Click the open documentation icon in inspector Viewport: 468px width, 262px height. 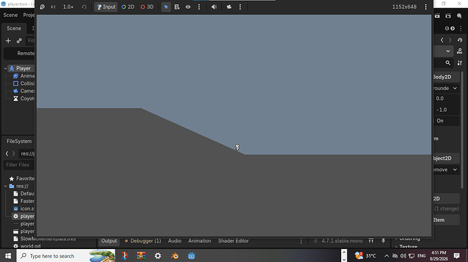click(460, 51)
